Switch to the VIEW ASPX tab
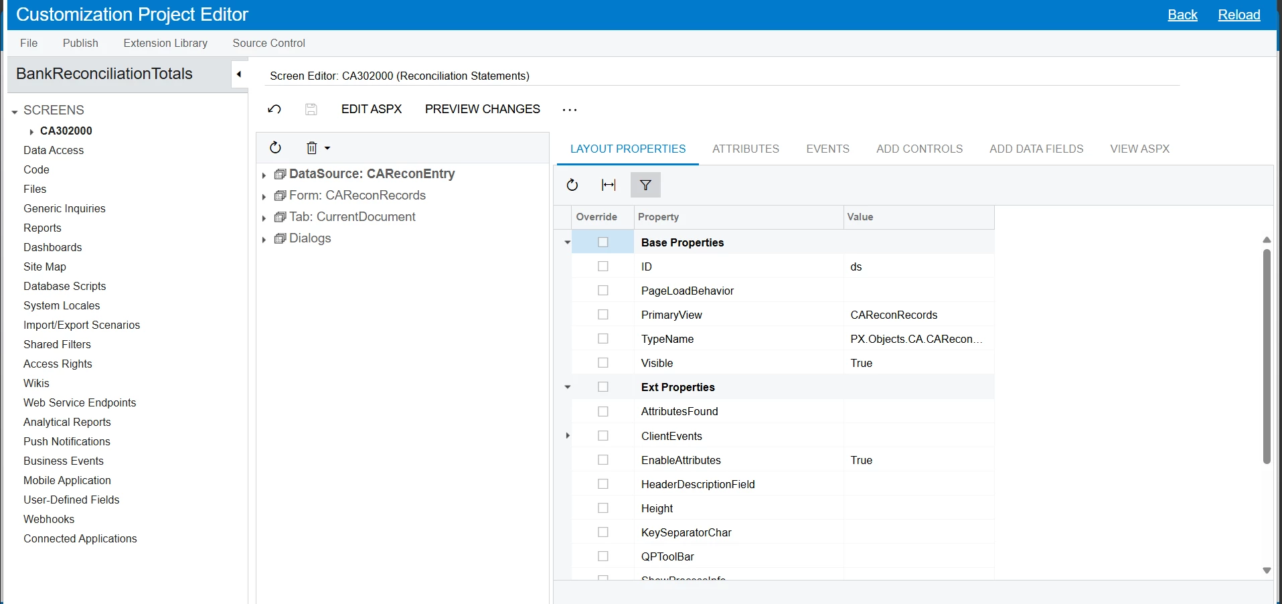The width and height of the screenshot is (1282, 604). coord(1139,149)
